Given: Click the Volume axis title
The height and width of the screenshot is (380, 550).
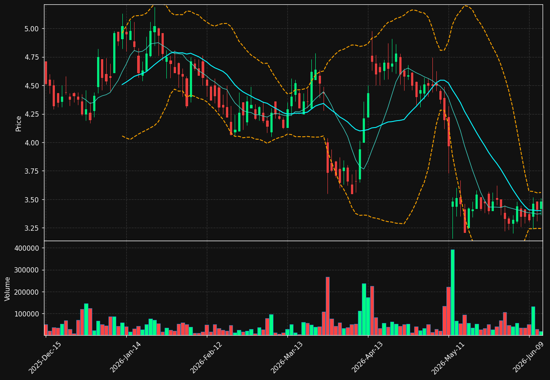Looking at the screenshot, I should [8, 288].
